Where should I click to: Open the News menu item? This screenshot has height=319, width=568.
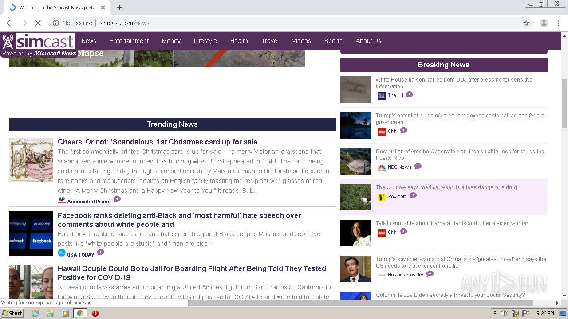[x=89, y=41]
